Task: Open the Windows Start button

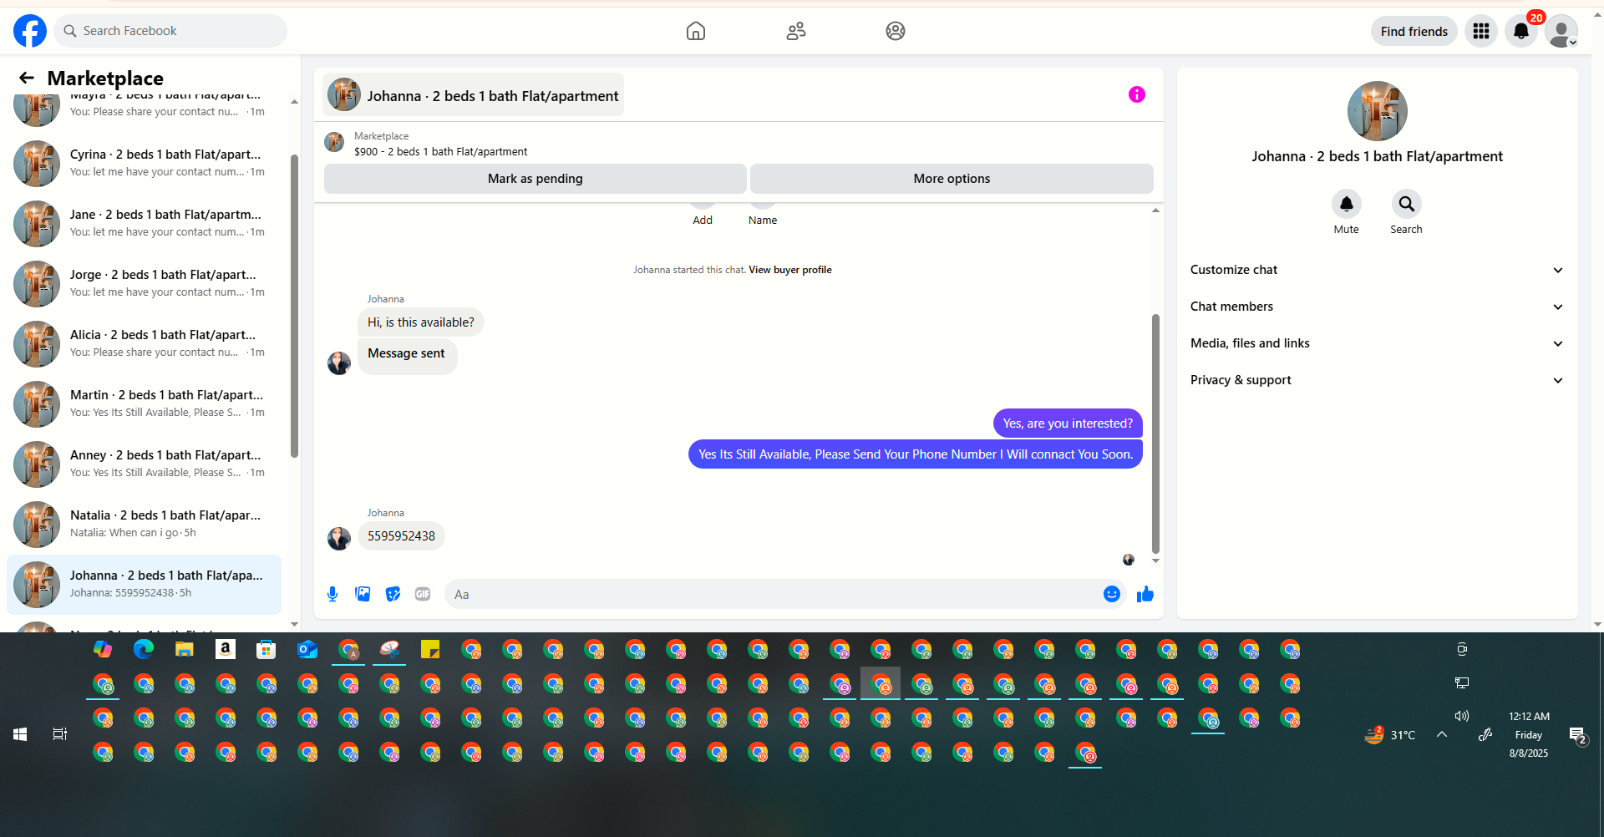Action: pyautogui.click(x=20, y=734)
